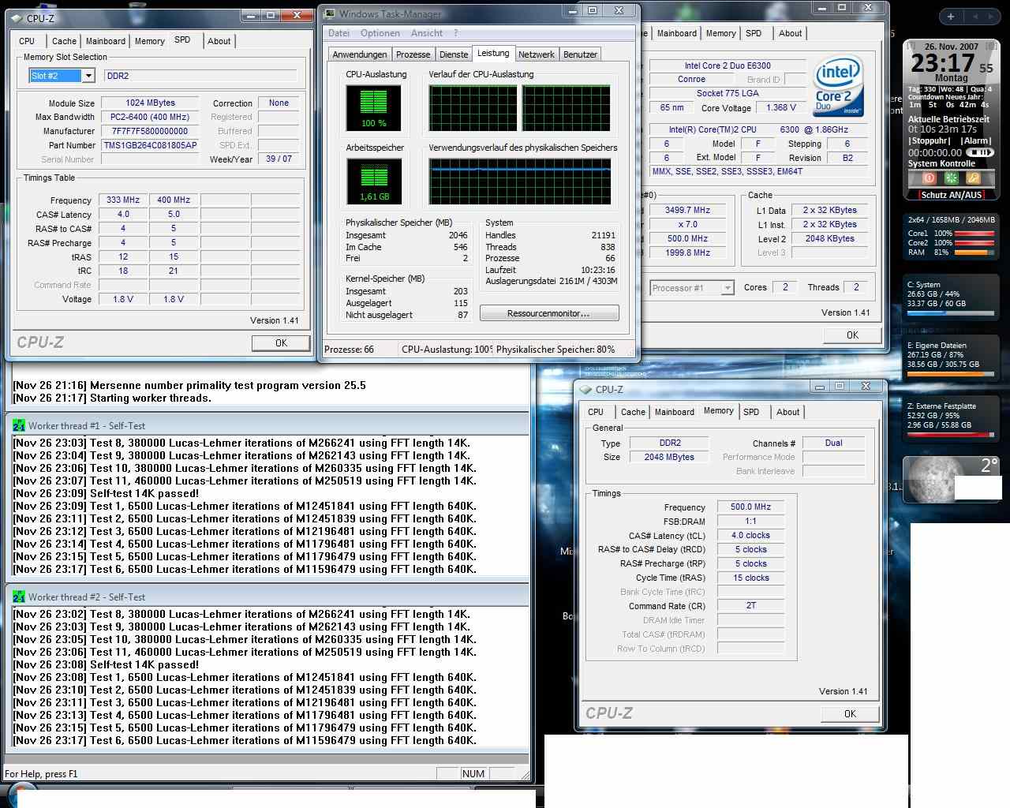
Task: Click the add gadget plus icon in sidebar
Action: click(951, 16)
